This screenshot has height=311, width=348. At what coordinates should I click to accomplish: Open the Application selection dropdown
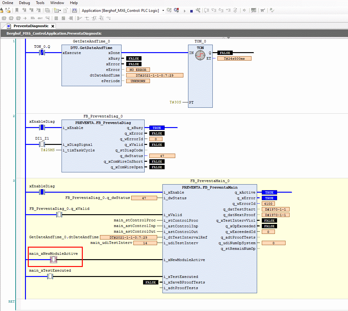(x=163, y=10)
